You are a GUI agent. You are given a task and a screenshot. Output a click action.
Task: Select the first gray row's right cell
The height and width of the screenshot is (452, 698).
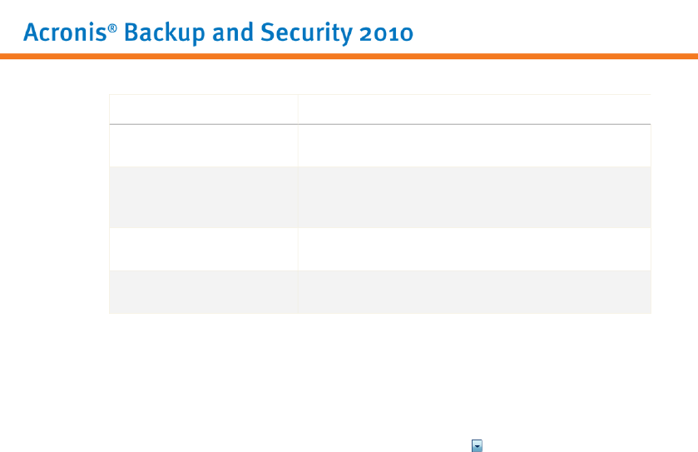coord(473,197)
